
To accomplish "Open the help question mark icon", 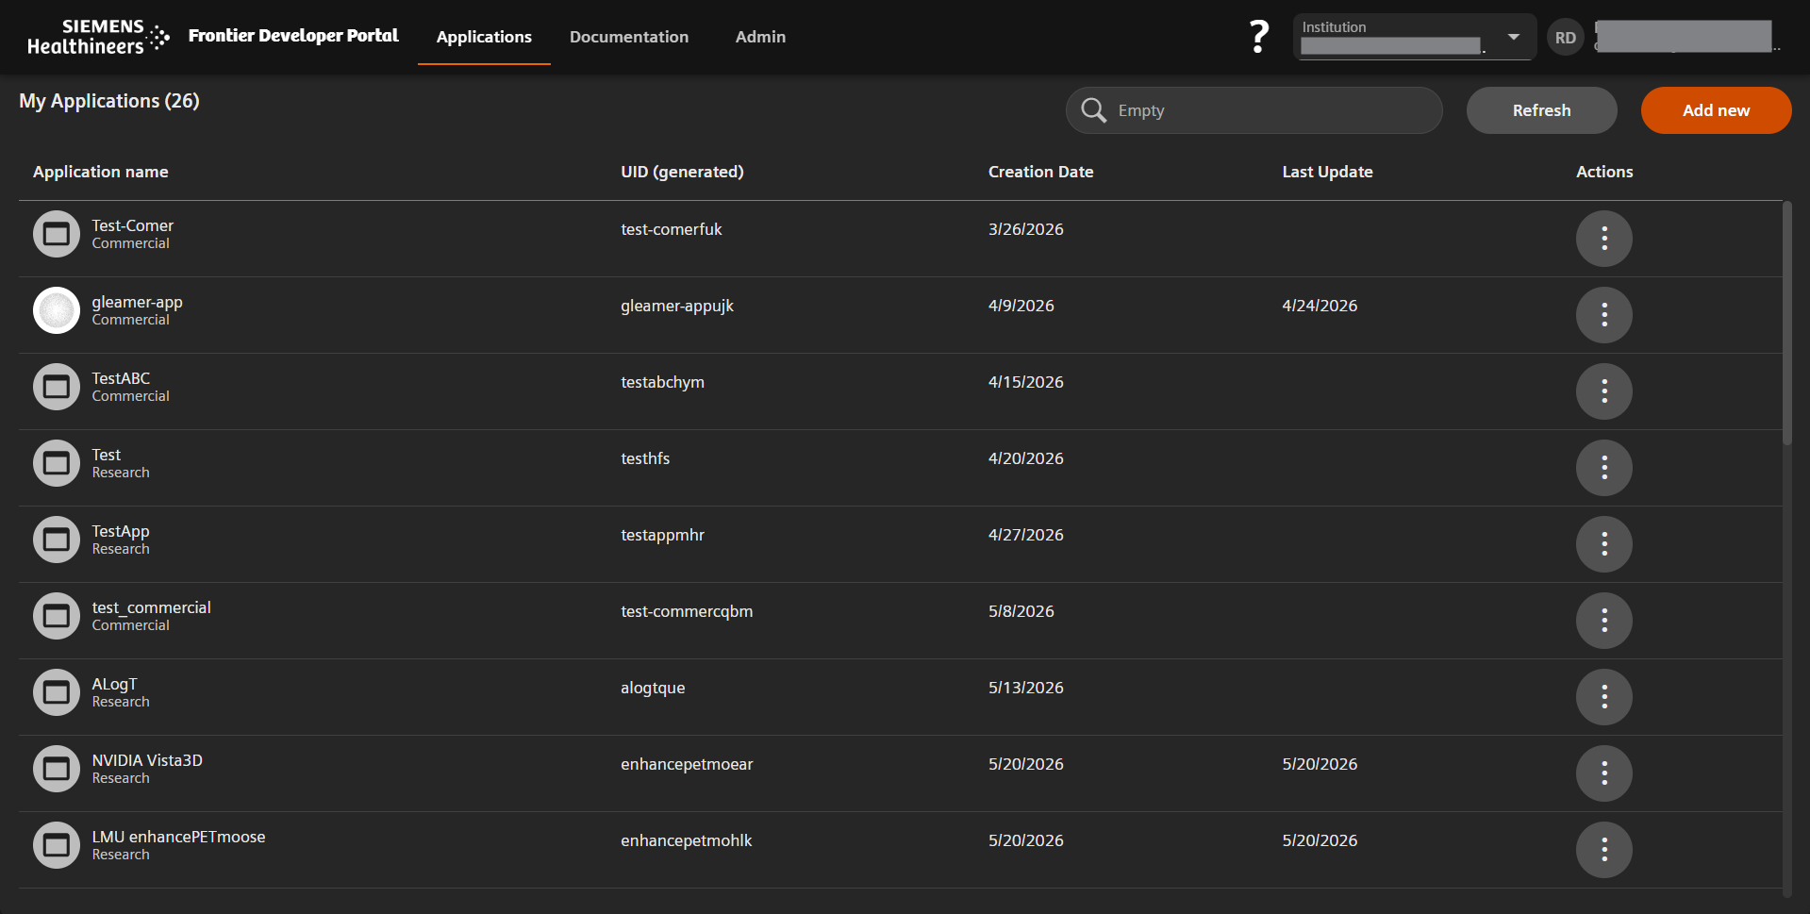I will [1258, 37].
